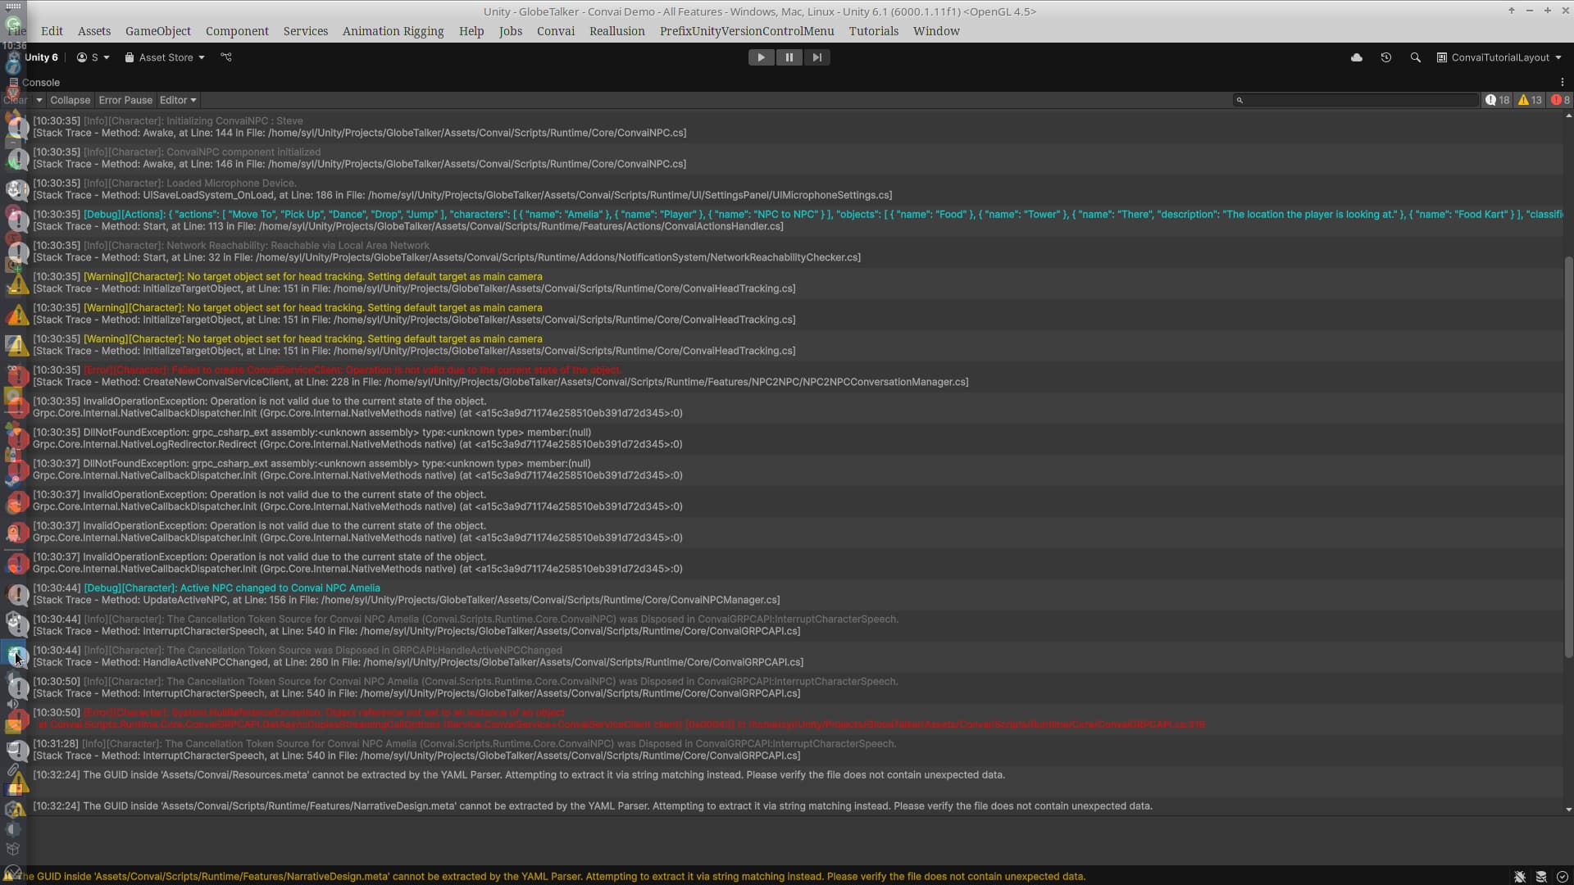Viewport: 1574px width, 885px height.
Task: Click the global search magnifier in toolbar
Action: point(1415,57)
